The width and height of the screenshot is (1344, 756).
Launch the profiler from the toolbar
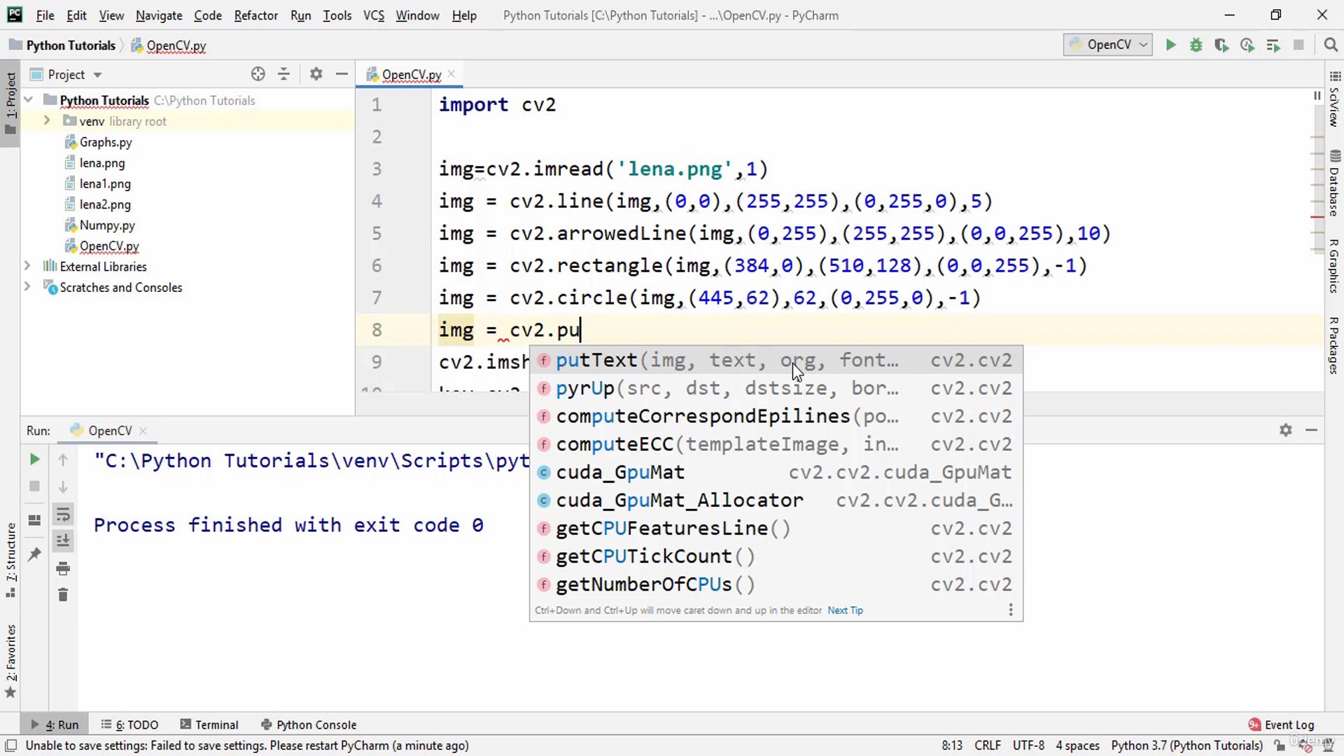pos(1247,45)
